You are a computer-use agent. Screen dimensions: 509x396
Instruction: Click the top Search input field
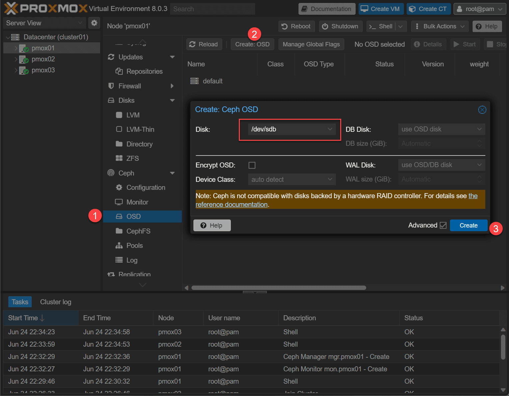(x=212, y=9)
